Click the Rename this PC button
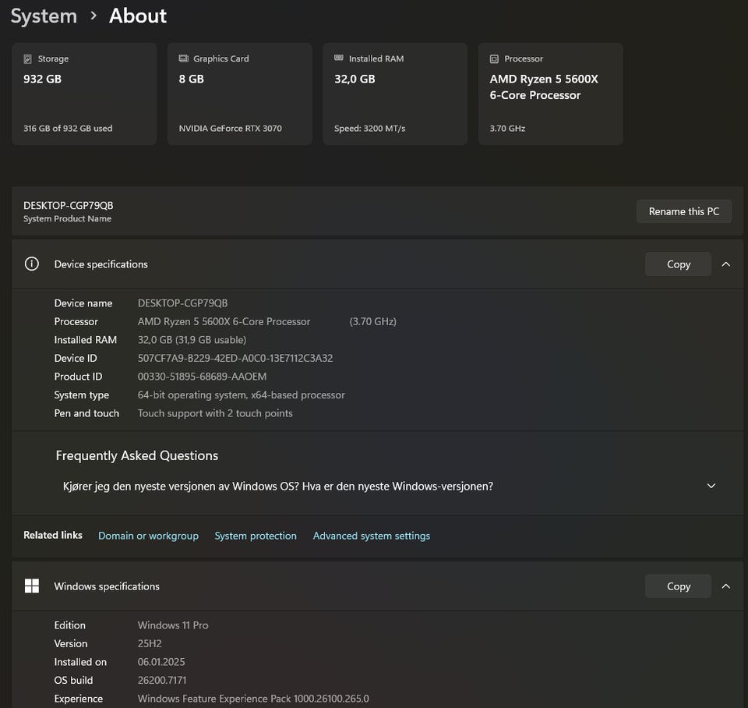The height and width of the screenshot is (708, 748). tap(683, 211)
